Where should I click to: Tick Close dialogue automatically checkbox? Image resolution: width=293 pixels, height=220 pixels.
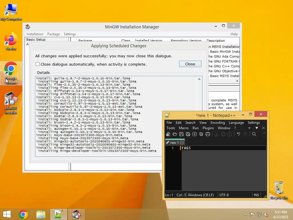37,64
